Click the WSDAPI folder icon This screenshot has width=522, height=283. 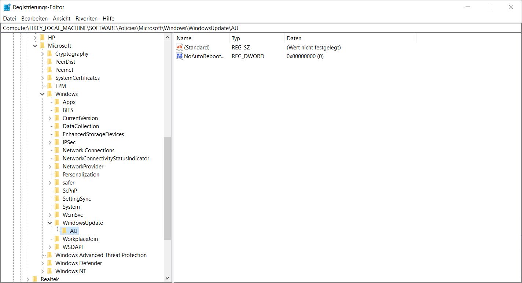click(57, 247)
